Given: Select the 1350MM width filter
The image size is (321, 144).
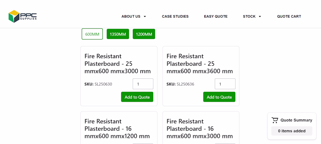Looking at the screenshot, I should click(118, 34).
